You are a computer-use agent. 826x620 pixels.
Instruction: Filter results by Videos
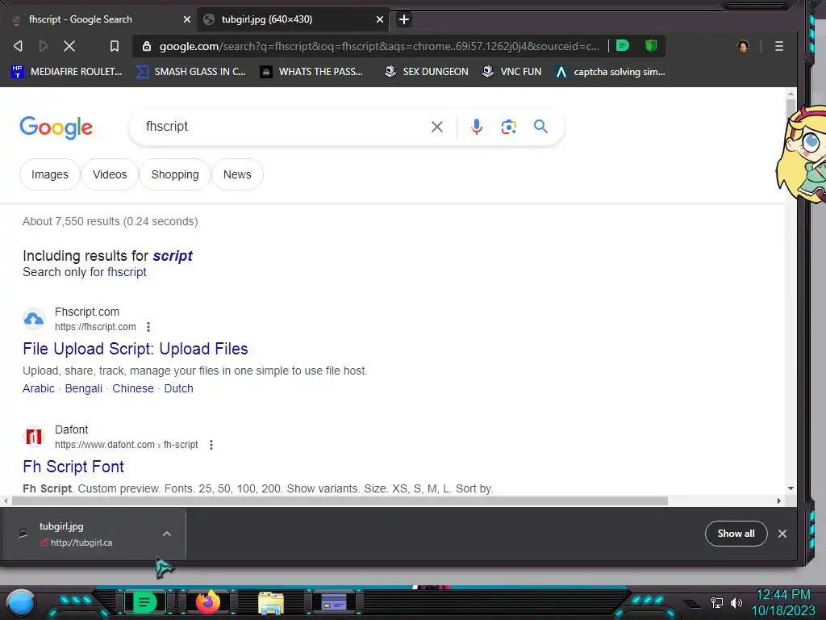pyautogui.click(x=110, y=174)
